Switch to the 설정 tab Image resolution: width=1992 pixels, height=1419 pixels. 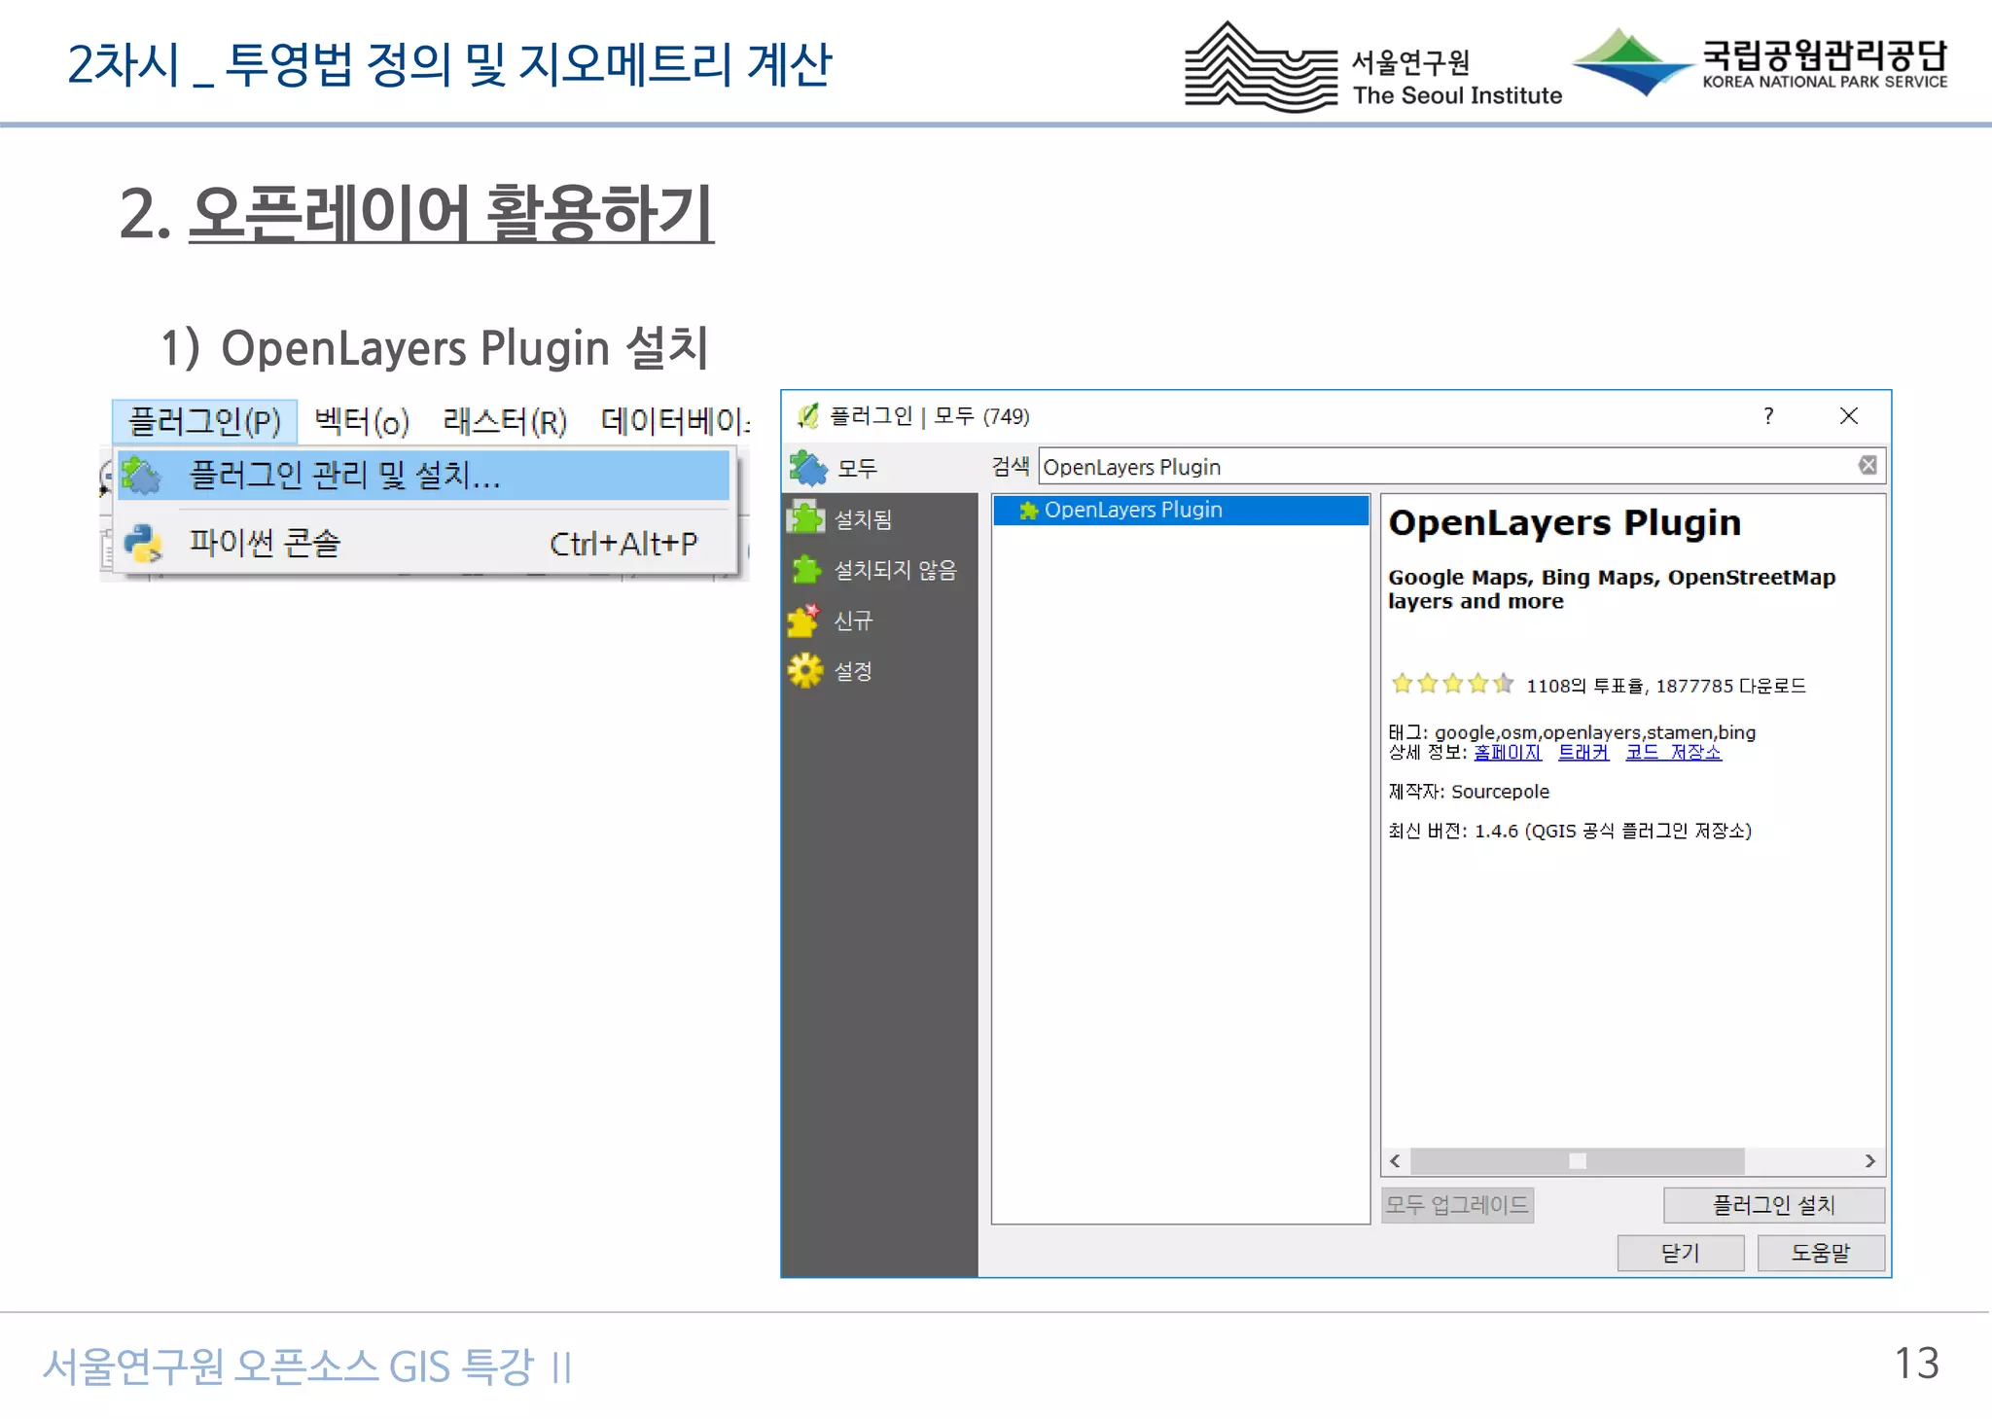[x=880, y=670]
